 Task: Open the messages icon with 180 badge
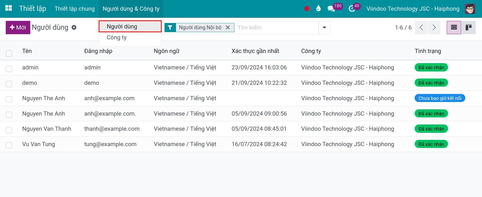point(332,9)
